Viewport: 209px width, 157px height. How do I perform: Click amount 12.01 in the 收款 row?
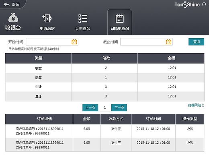pyautogui.click(x=172, y=68)
